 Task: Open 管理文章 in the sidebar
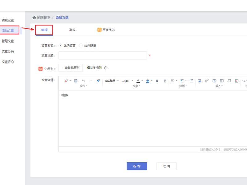pyautogui.click(x=8, y=41)
